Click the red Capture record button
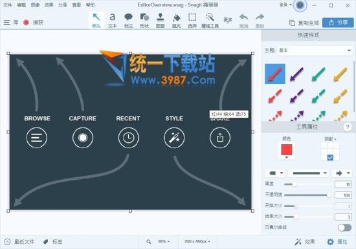Image resolution: width=356 pixels, height=249 pixels. pos(27,23)
